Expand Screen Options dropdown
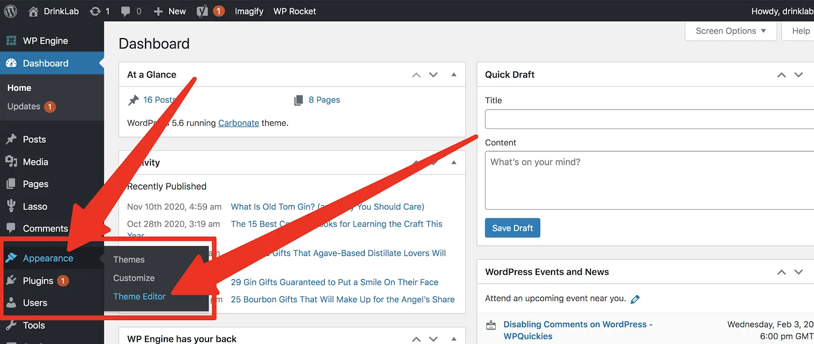The height and width of the screenshot is (344, 814). click(x=731, y=31)
